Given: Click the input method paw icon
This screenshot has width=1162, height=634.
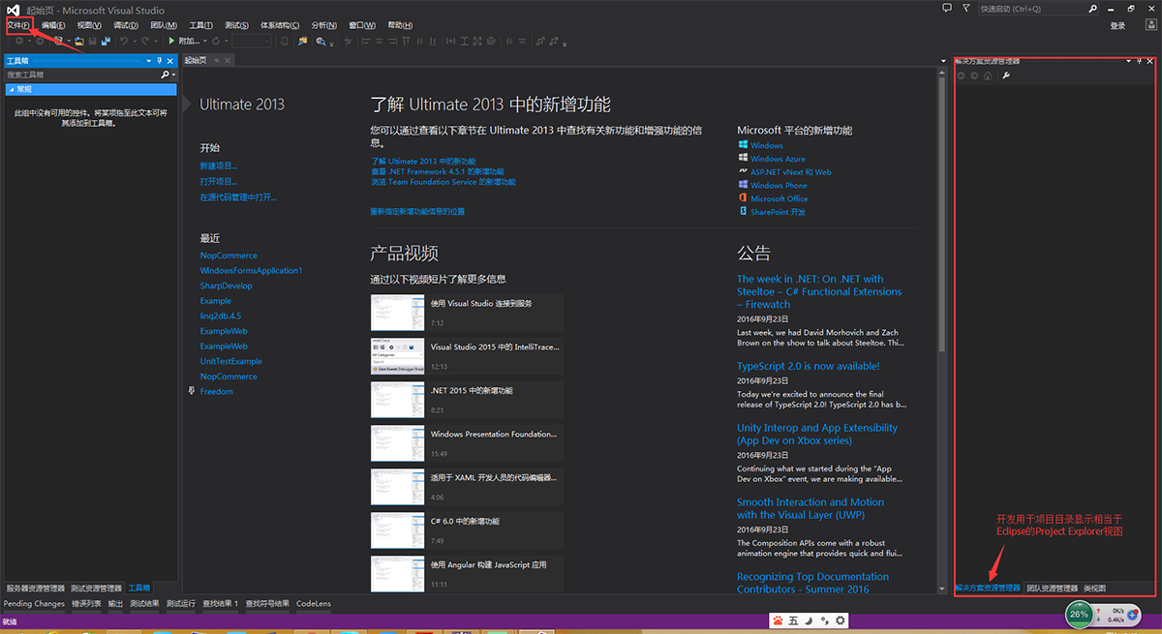Looking at the screenshot, I should tap(777, 619).
